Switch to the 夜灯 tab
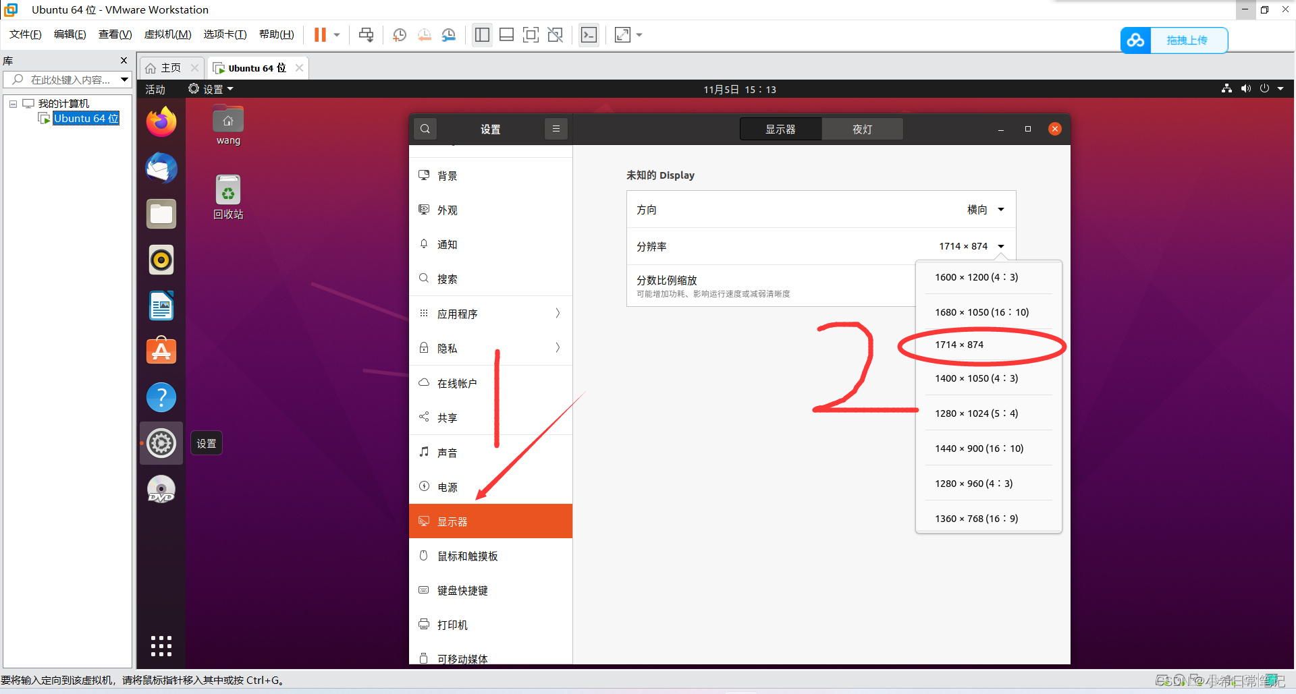This screenshot has height=694, width=1296. pyautogui.click(x=862, y=129)
